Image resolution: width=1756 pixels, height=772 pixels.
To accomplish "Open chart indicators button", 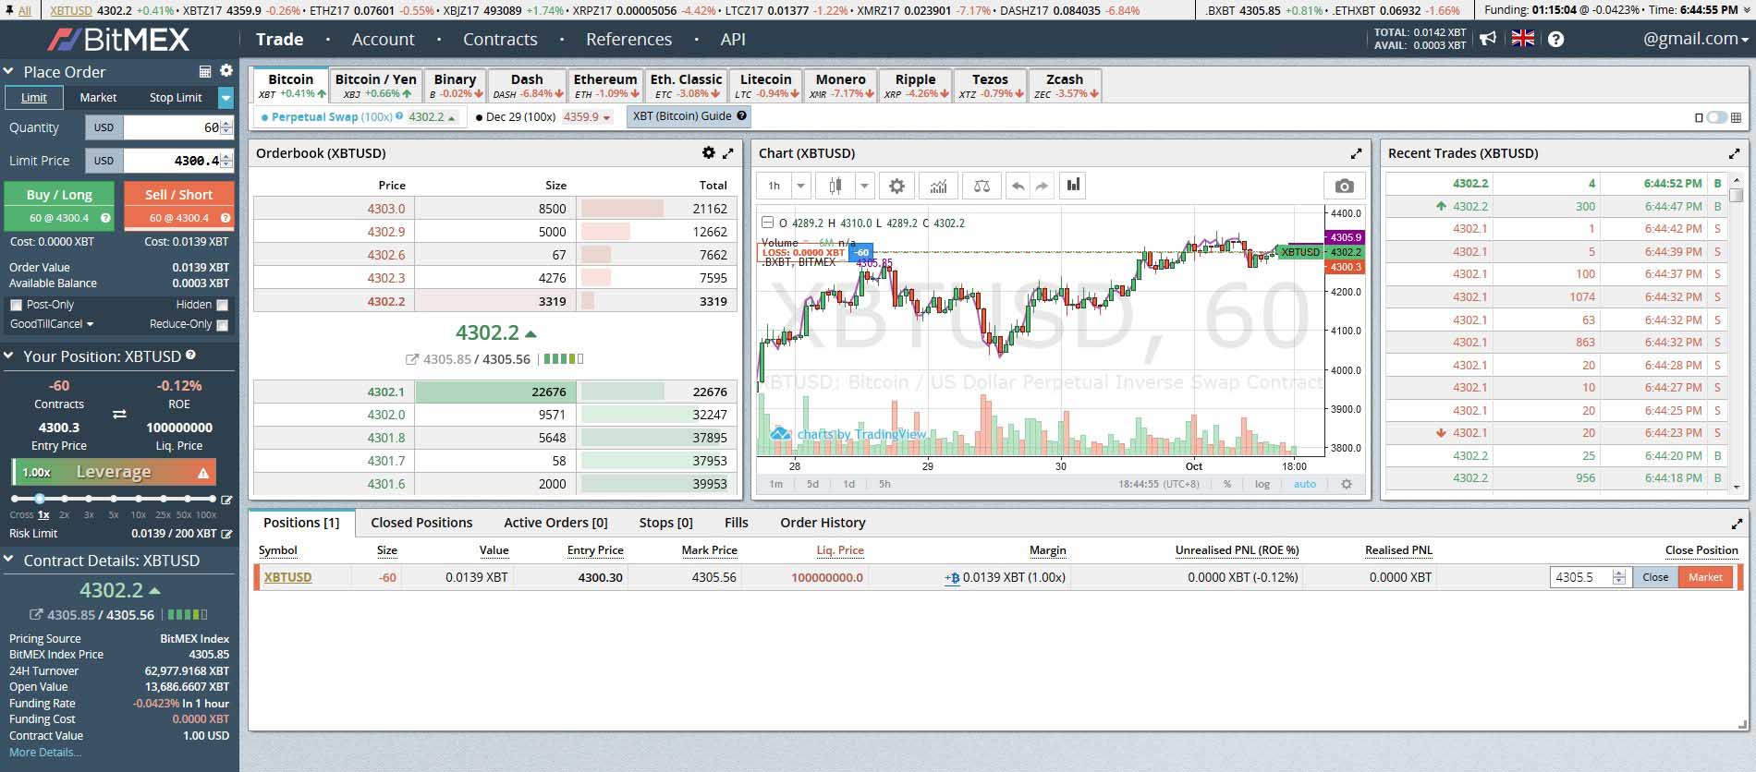I will 938,186.
